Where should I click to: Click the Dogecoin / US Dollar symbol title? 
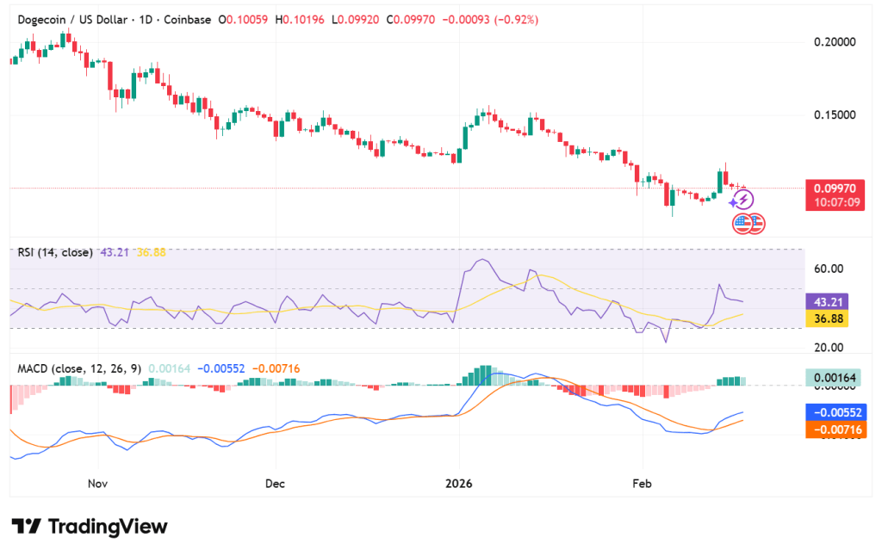coord(72,20)
